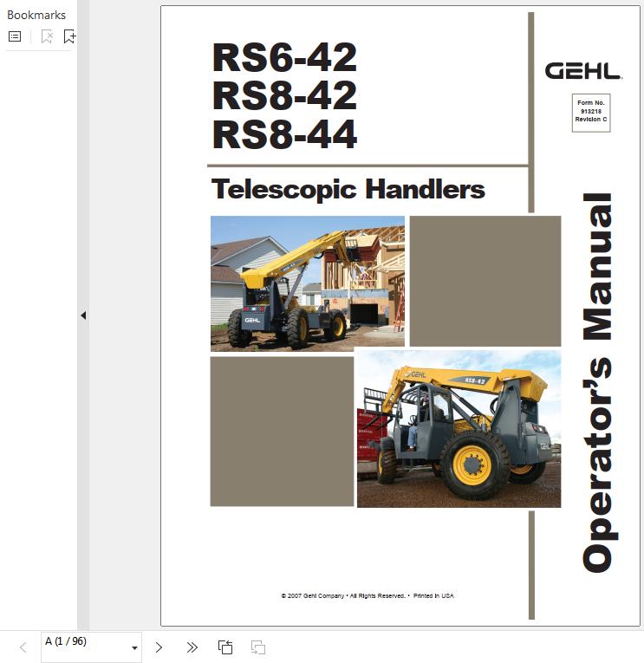Open the bookmarks options list icon
This screenshot has width=644, height=663.
[x=15, y=36]
